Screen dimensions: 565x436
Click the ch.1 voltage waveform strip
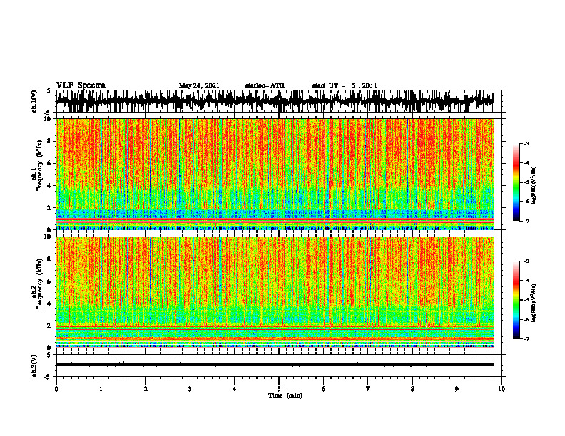click(x=275, y=101)
